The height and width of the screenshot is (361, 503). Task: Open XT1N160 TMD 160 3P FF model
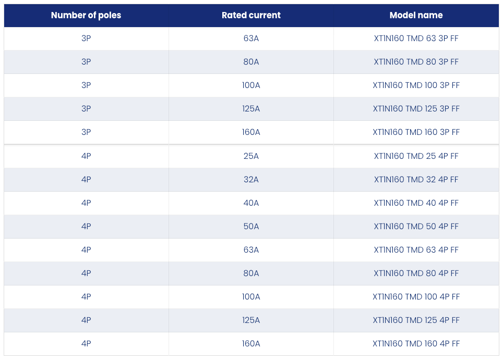tap(416, 132)
